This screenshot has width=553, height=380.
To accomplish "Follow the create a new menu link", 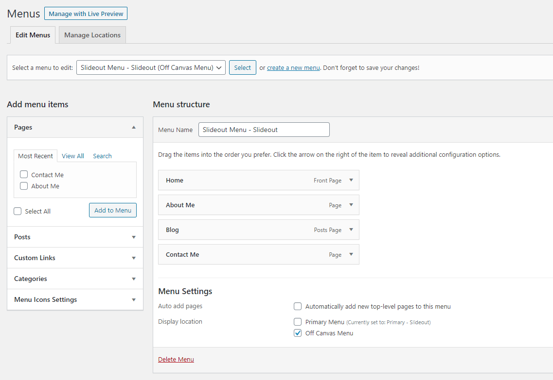I will pyautogui.click(x=293, y=67).
